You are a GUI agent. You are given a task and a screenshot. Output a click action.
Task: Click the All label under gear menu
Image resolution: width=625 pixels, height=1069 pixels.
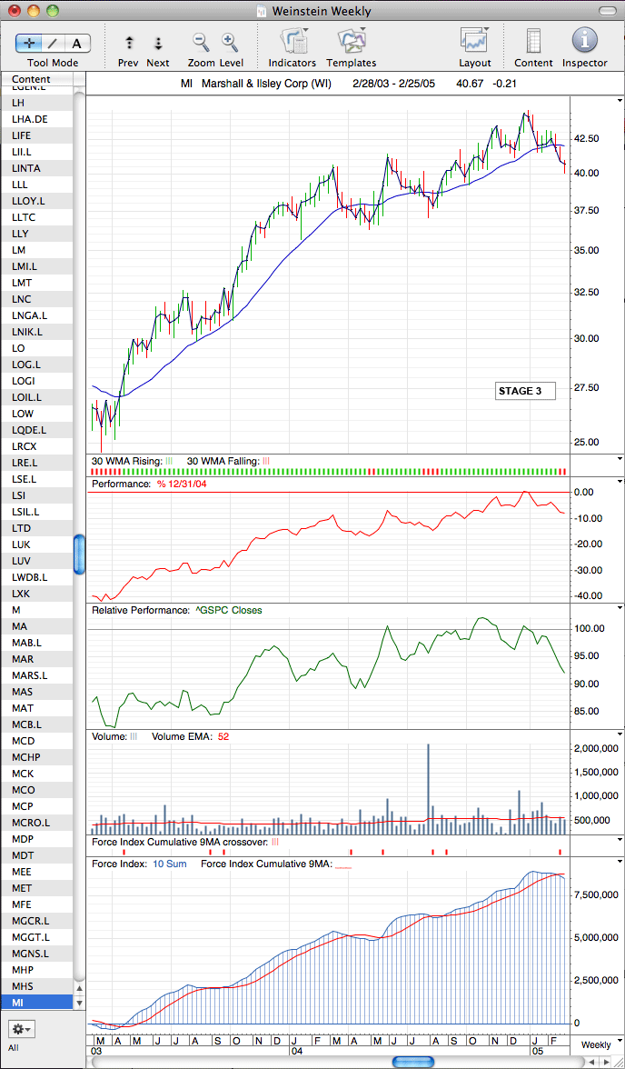15,1047
